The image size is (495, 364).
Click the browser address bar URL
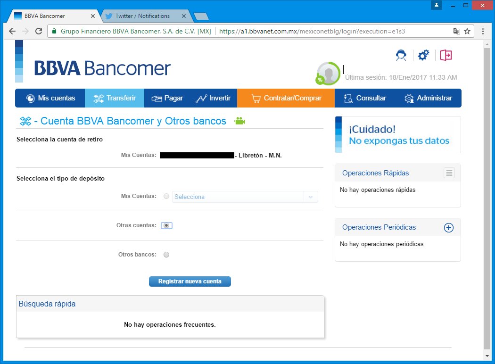[312, 31]
